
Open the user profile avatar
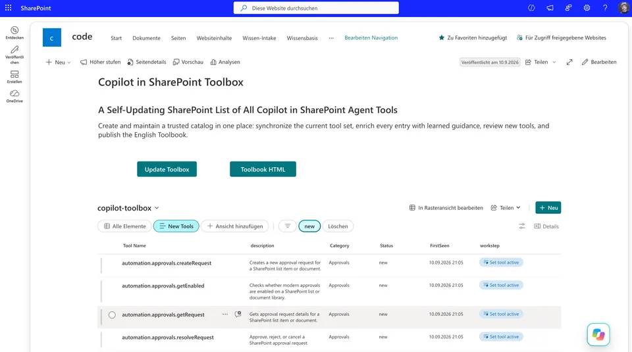(x=623, y=8)
